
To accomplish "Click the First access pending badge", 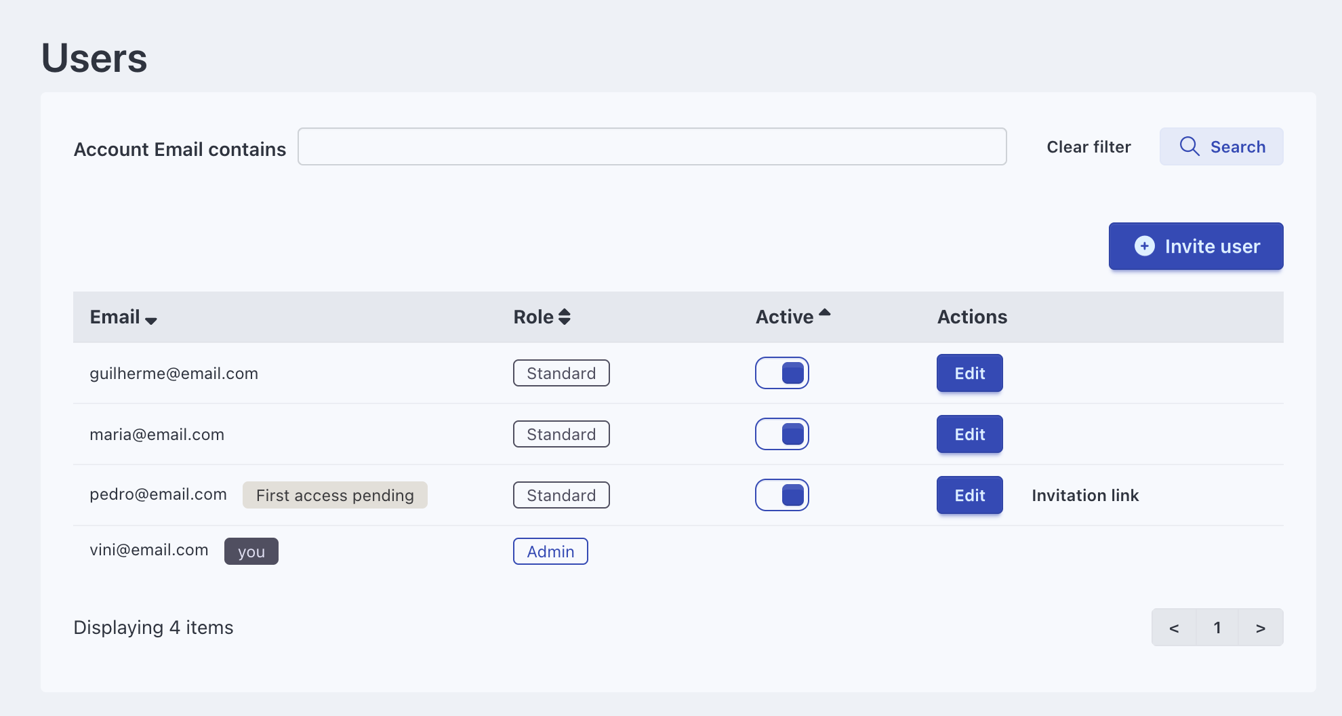I will (335, 495).
